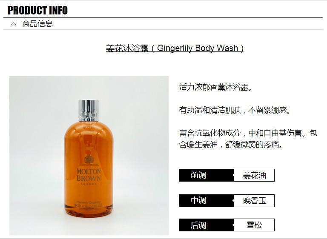Screen dimensions: 327x239
Task: Click the pointer notch beside 姜花油
Action: (x=233, y=175)
